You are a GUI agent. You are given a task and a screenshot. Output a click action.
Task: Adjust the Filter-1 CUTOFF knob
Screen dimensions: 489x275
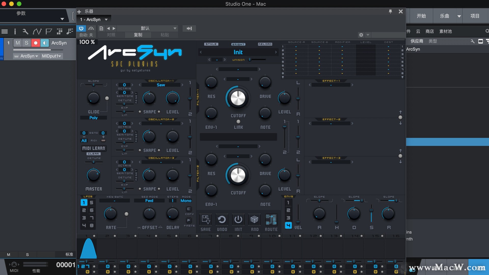pos(238,98)
